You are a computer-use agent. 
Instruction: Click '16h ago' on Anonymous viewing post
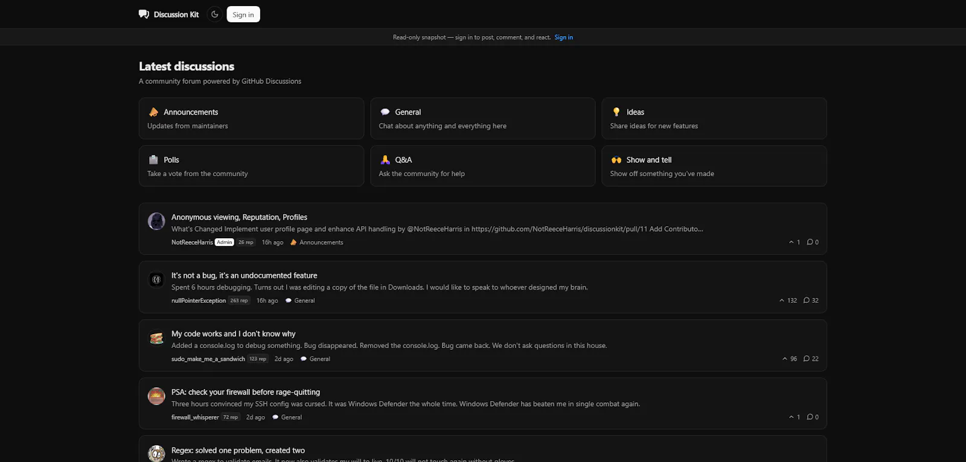[272, 242]
